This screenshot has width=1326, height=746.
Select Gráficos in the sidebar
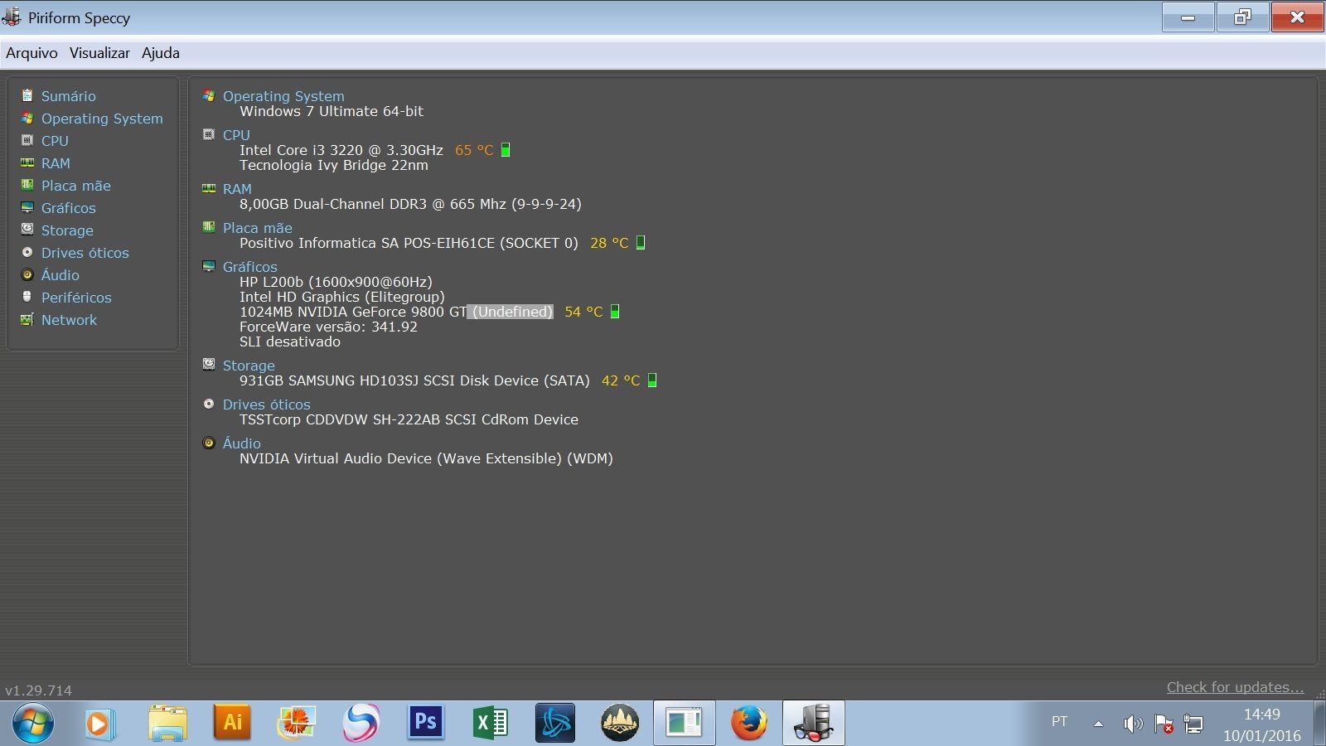(x=69, y=208)
